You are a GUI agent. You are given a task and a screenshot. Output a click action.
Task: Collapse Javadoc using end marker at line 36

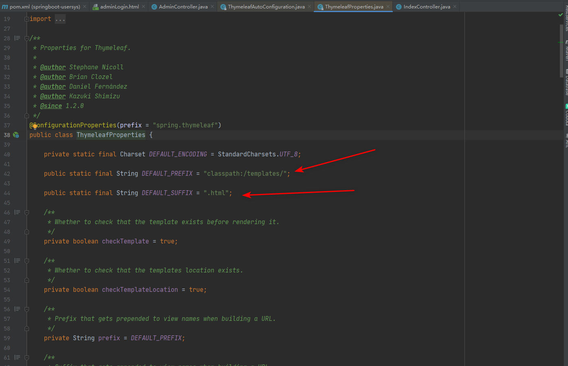pos(27,116)
